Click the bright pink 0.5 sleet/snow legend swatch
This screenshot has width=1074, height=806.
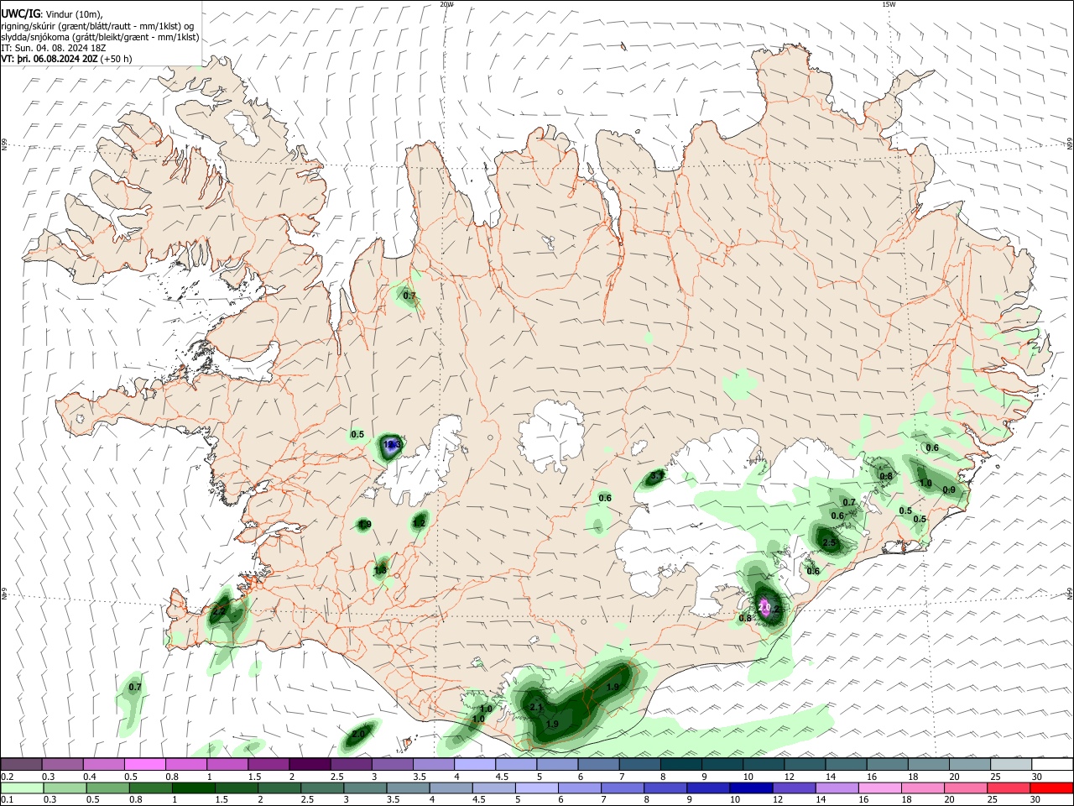(145, 765)
